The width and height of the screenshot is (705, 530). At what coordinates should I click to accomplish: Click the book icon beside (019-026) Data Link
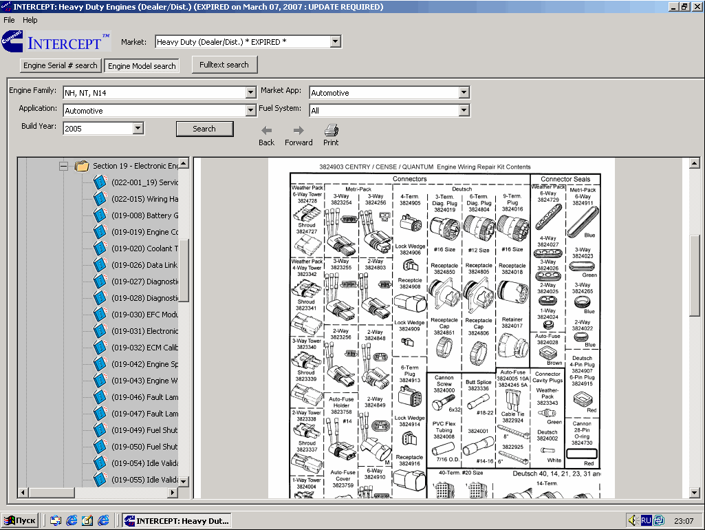point(100,265)
